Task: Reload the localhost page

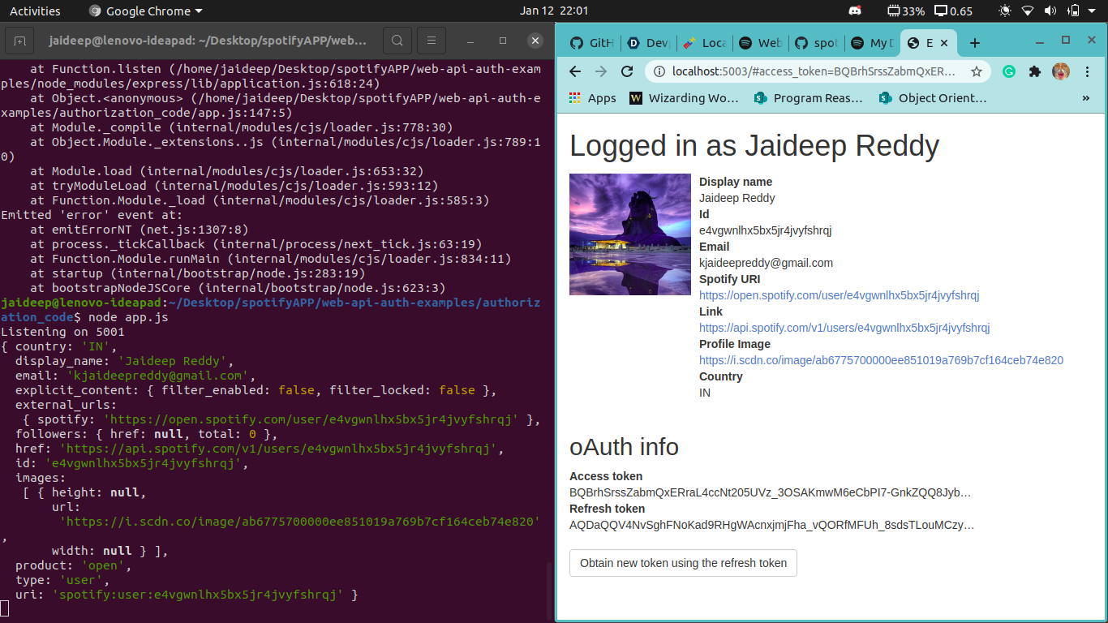Action: (x=627, y=71)
